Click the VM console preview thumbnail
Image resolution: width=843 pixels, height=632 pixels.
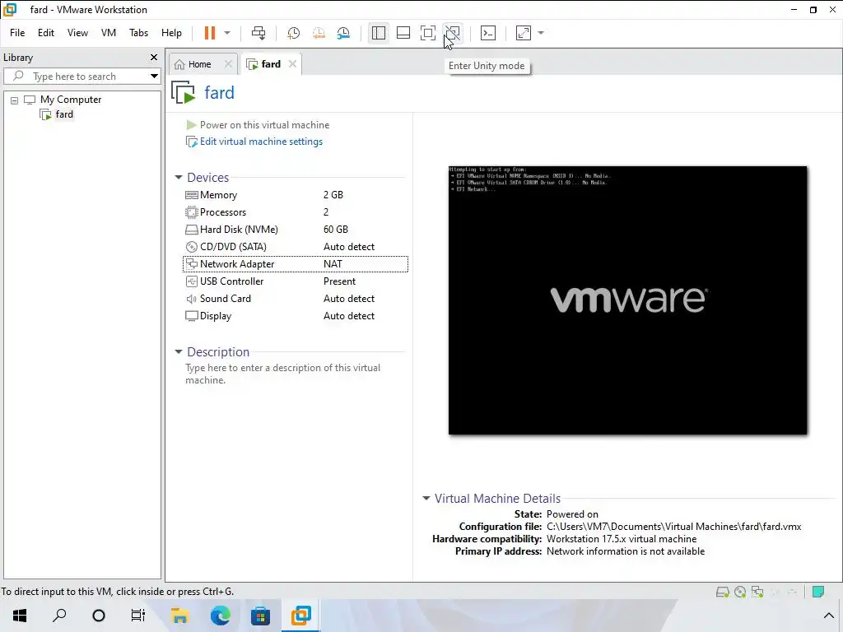click(x=627, y=300)
